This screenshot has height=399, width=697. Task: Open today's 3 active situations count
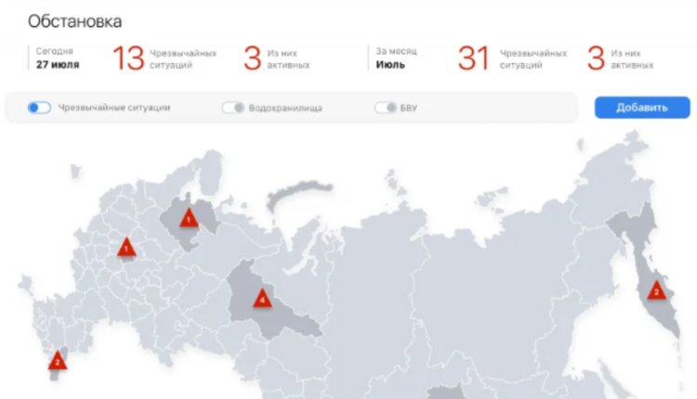[x=252, y=59]
